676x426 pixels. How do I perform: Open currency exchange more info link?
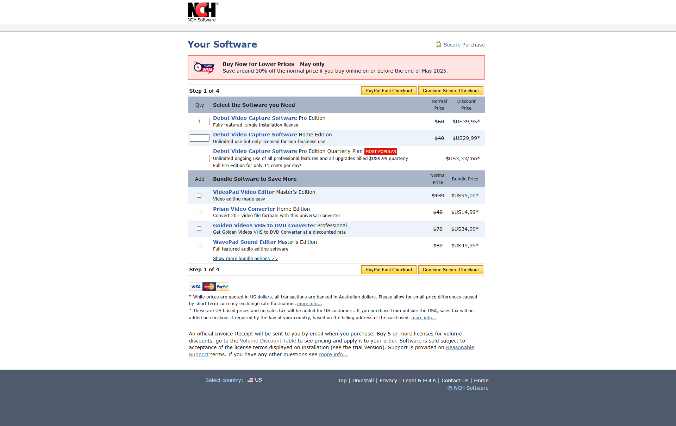coord(309,304)
